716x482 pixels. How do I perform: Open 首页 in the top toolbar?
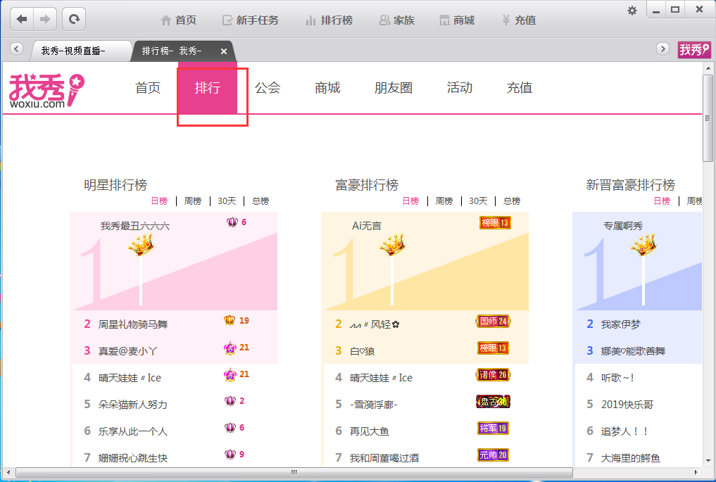tap(179, 20)
